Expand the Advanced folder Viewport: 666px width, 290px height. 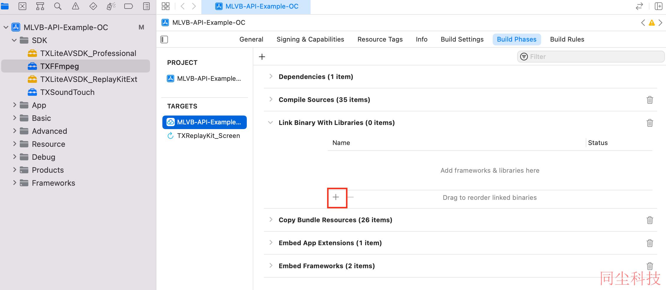coord(14,131)
